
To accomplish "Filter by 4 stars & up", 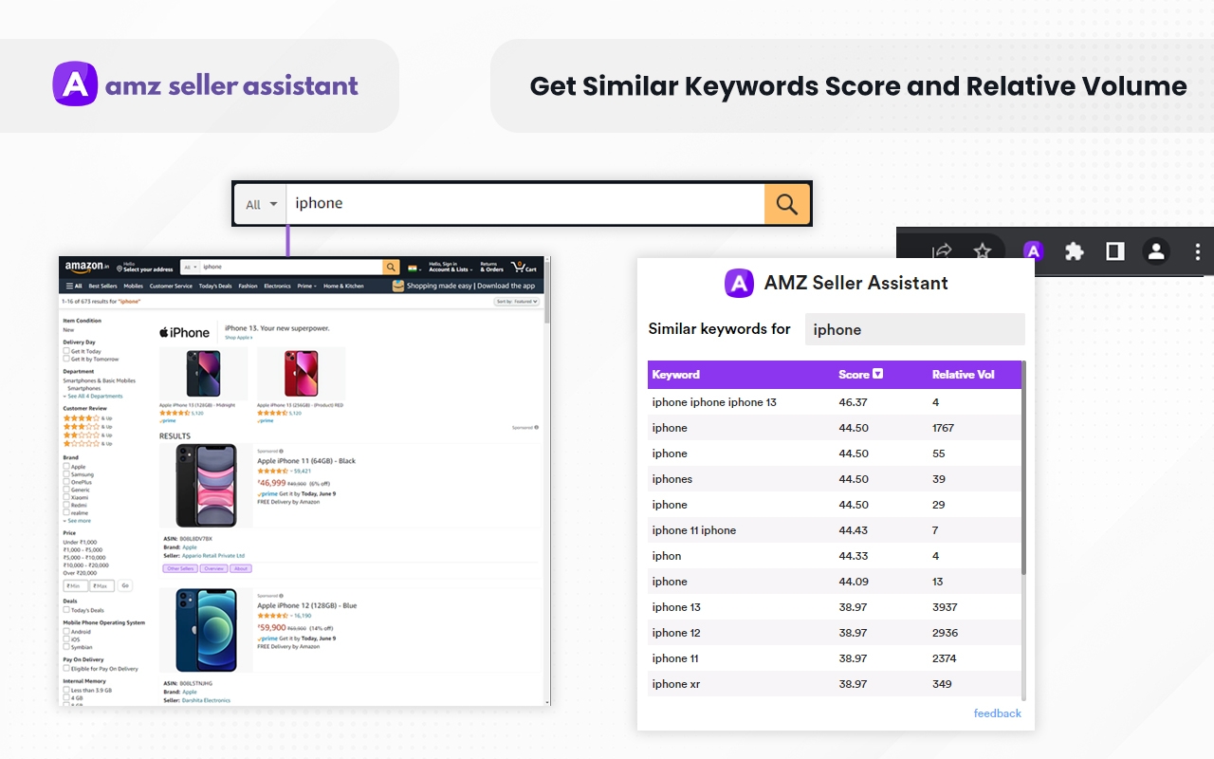I will click(x=87, y=417).
